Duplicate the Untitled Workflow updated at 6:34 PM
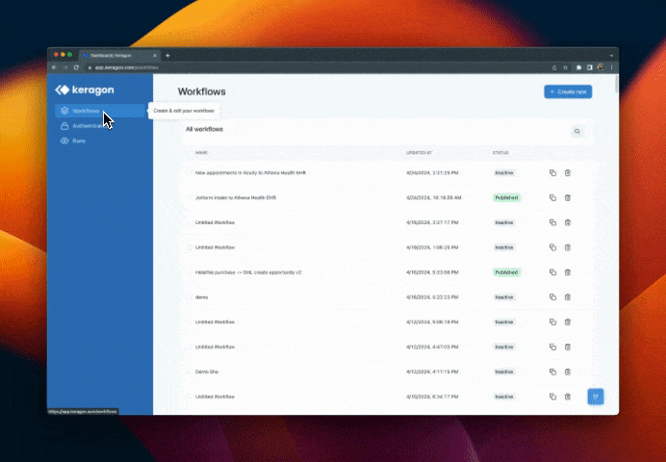This screenshot has width=666, height=462. pos(552,397)
